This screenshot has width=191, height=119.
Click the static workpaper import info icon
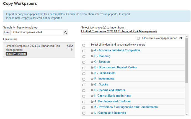pyautogui.click(x=180, y=38)
